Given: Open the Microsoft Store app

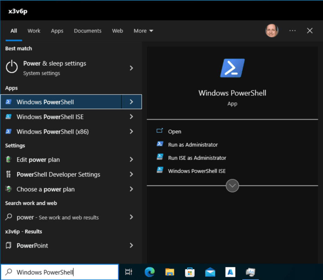Looking at the screenshot, I should pyautogui.click(x=190, y=272).
